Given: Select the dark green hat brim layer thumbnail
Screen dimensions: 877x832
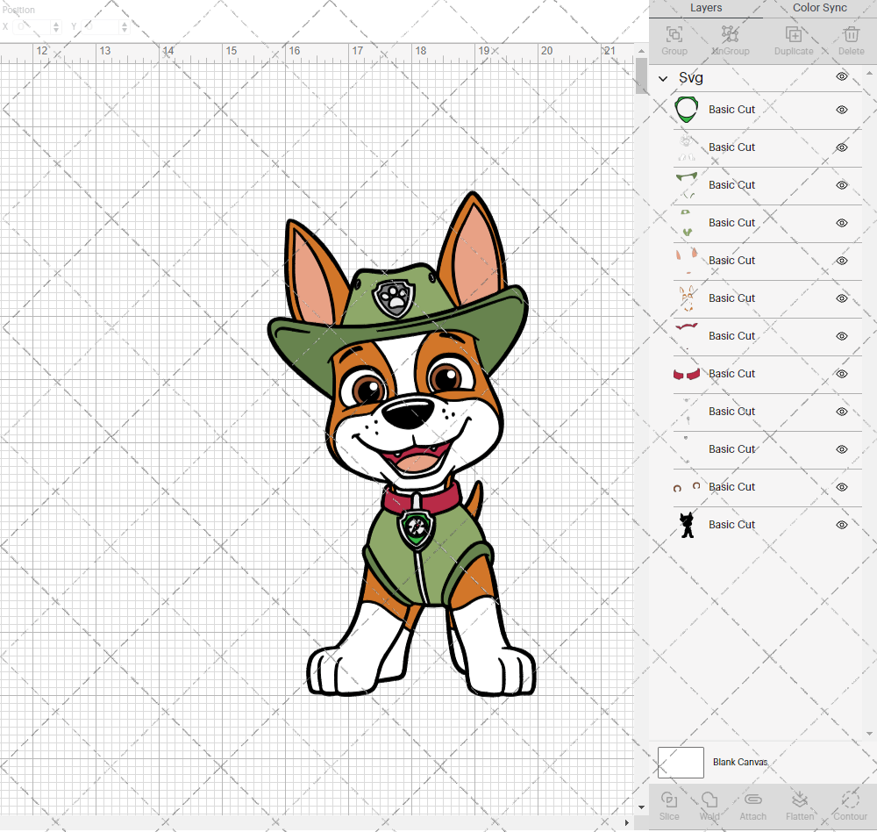Looking at the screenshot, I should point(687,185).
